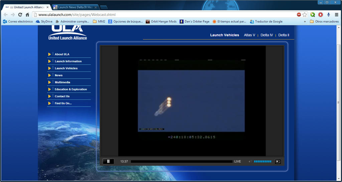Open the Orbit Hangar Mods bookmark
This screenshot has width=342, height=182.
[161, 22]
